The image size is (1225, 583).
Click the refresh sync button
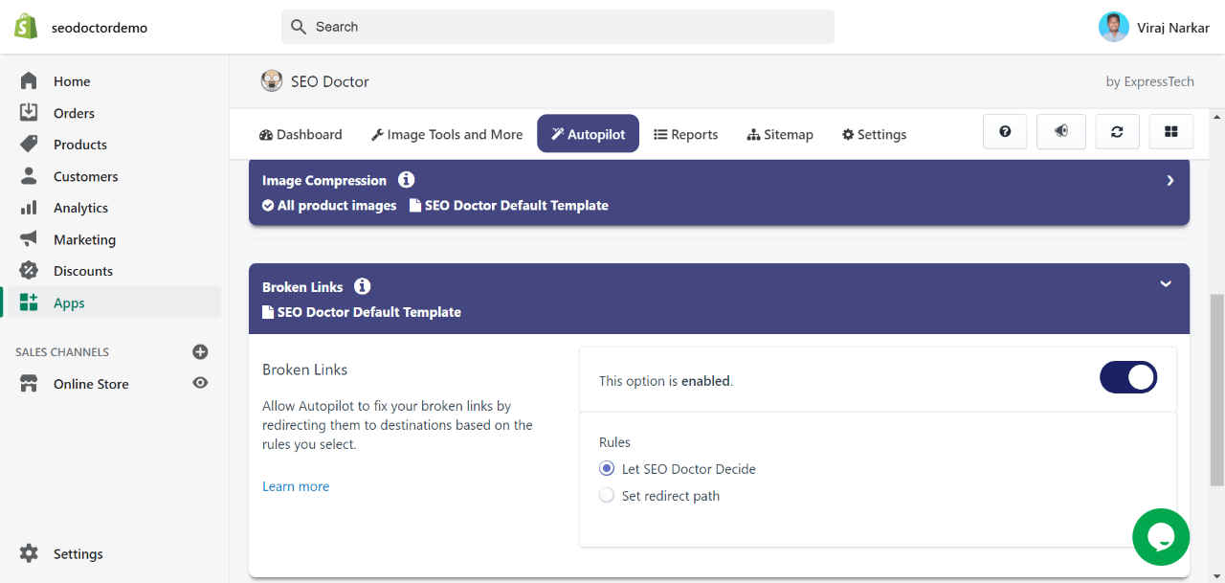pos(1117,132)
